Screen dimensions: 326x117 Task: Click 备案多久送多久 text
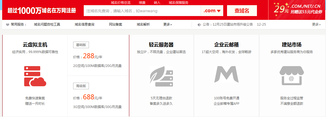[x=161, y=104]
